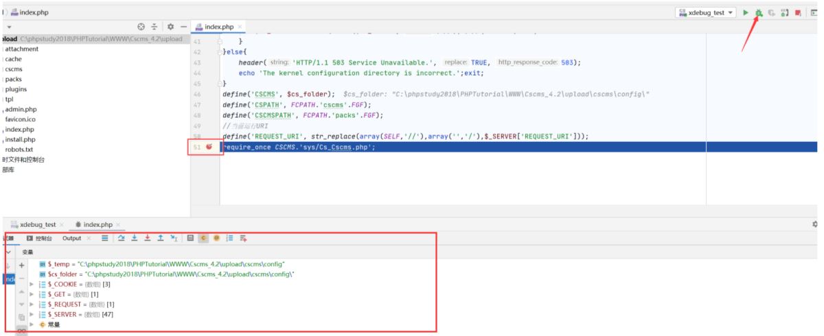Click the green Run button

746,13
